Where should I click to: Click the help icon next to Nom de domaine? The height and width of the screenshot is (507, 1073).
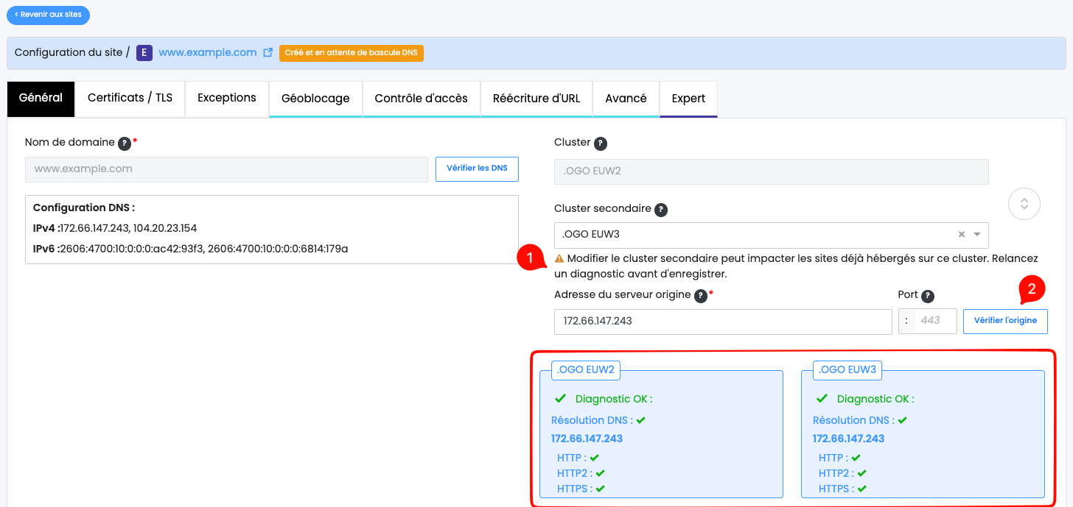[125, 143]
